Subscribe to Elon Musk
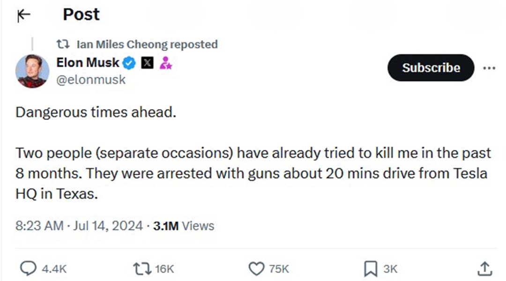 click(x=431, y=68)
